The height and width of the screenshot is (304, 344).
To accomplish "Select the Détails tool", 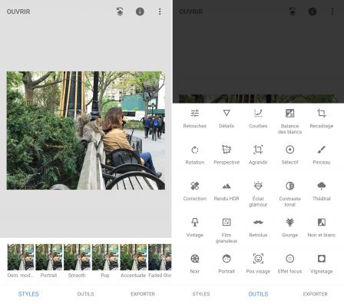I will [227, 118].
